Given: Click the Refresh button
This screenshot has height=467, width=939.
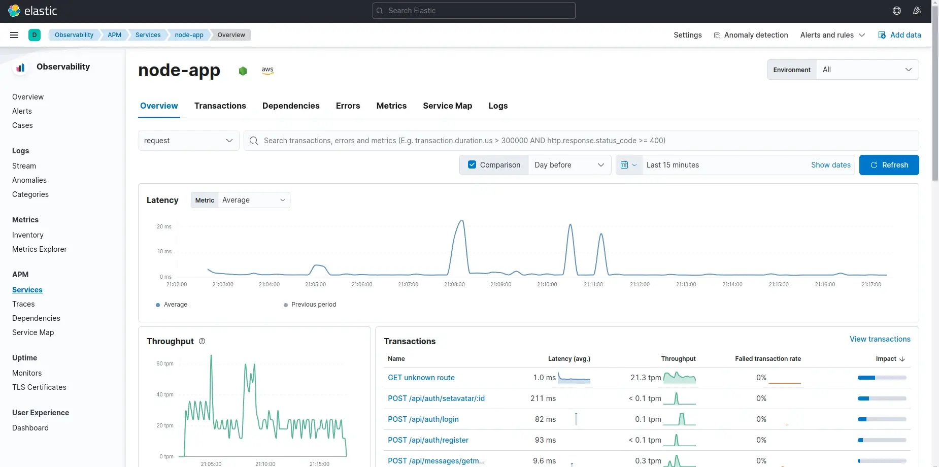Looking at the screenshot, I should tap(889, 165).
